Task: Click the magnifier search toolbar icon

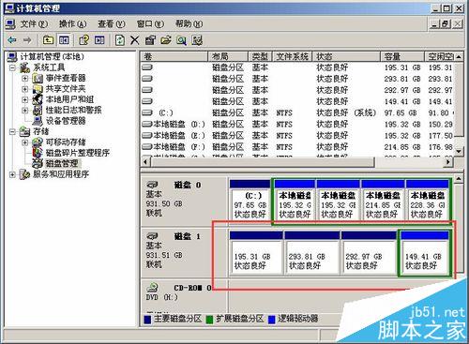Action: (x=181, y=40)
